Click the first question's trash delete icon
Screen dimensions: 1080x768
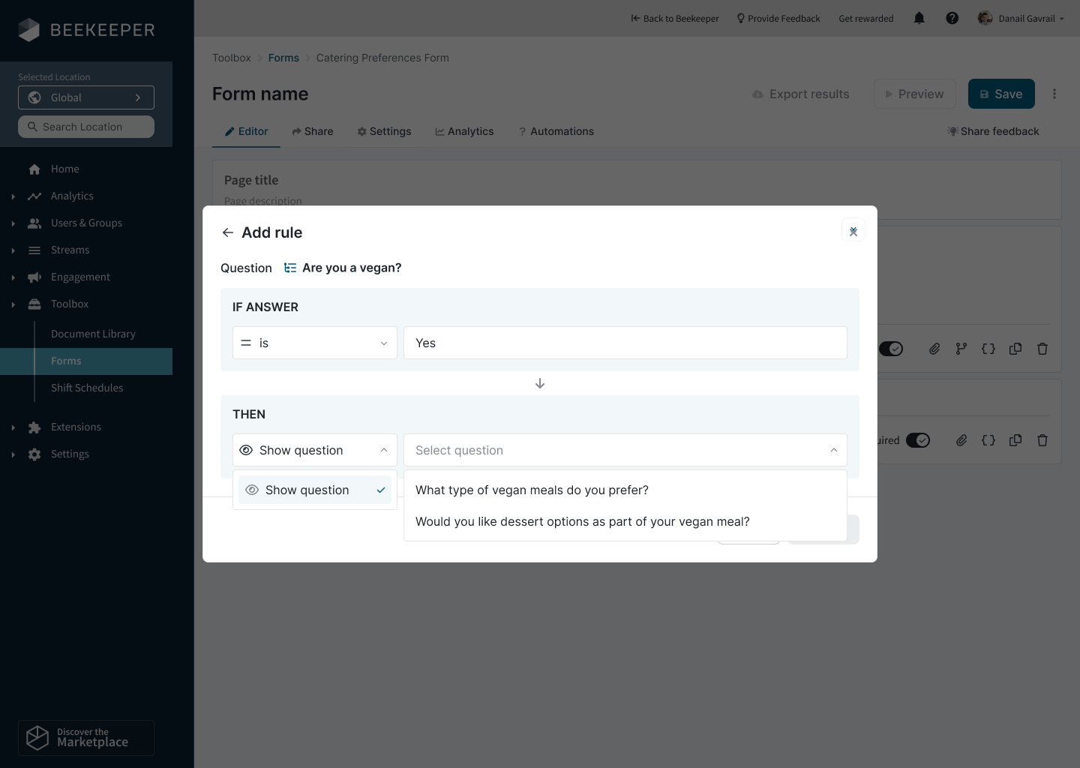point(1042,349)
